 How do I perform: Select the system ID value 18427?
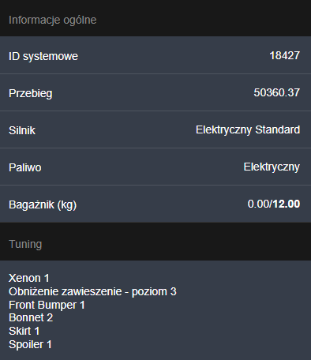click(x=285, y=55)
